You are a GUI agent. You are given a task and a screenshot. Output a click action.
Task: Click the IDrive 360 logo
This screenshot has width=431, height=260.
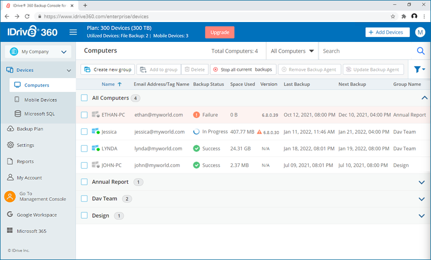tap(32, 32)
